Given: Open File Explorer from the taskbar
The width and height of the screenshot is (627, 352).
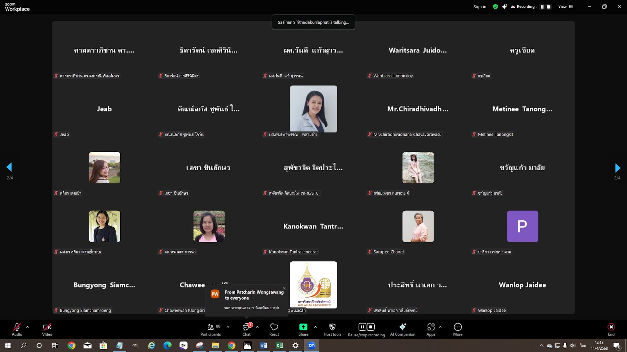Looking at the screenshot, I should pyautogui.click(x=215, y=345).
